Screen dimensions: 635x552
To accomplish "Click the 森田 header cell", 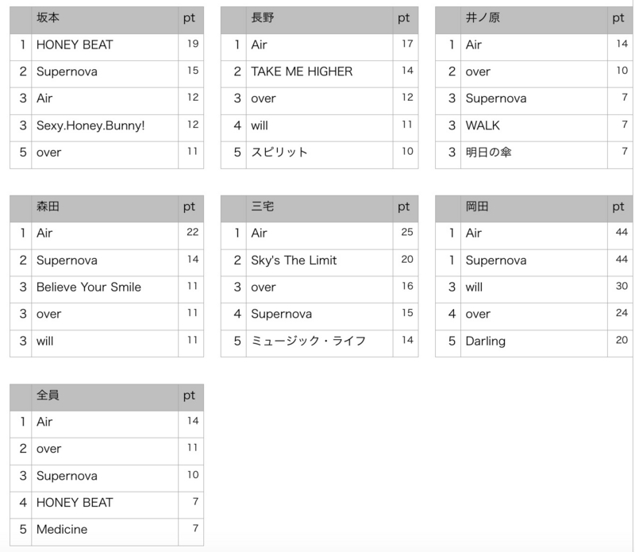I will click(x=105, y=209).
